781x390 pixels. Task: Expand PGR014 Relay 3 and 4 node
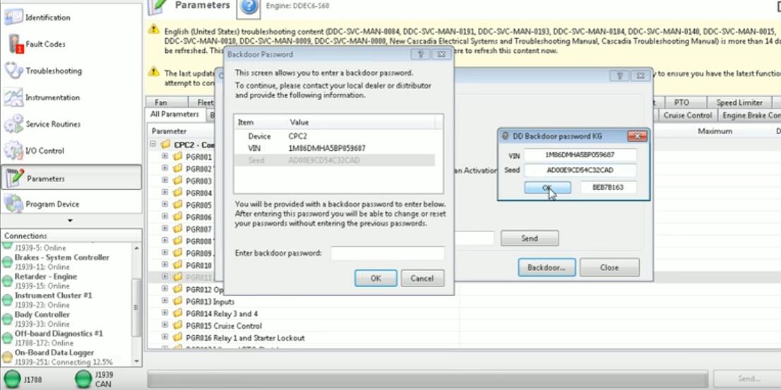point(165,313)
